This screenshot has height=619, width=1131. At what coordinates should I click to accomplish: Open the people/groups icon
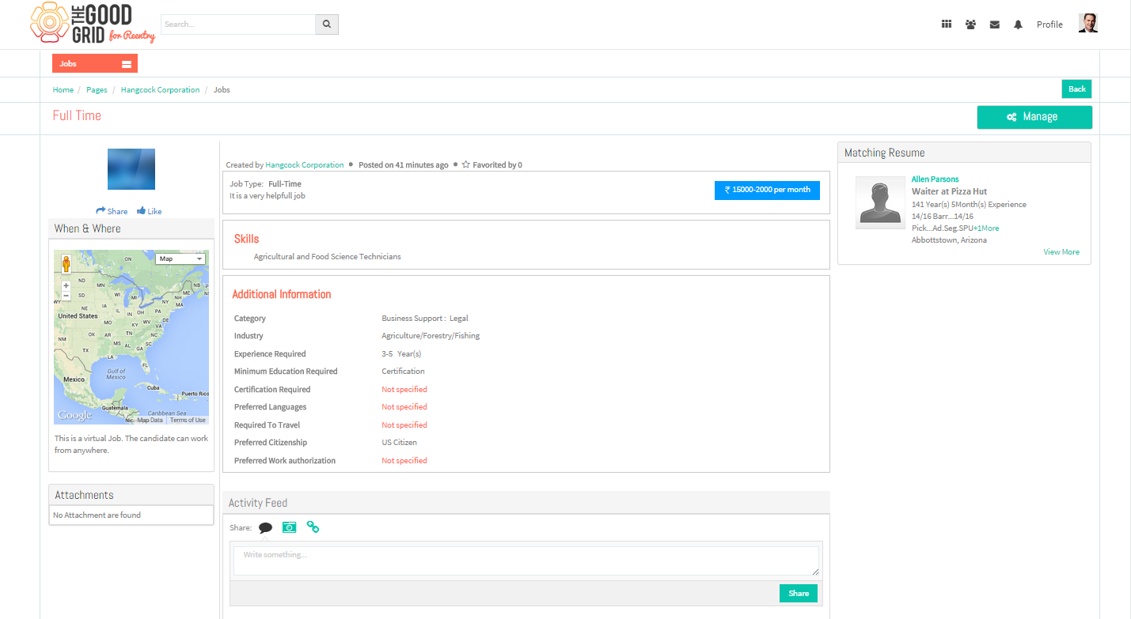tap(970, 25)
